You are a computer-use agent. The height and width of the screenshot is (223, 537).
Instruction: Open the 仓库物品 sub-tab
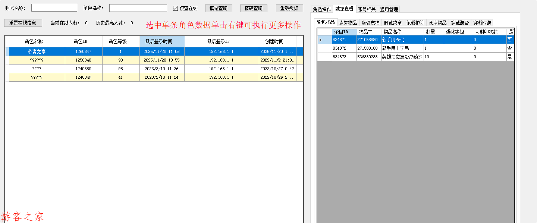pyautogui.click(x=437, y=23)
